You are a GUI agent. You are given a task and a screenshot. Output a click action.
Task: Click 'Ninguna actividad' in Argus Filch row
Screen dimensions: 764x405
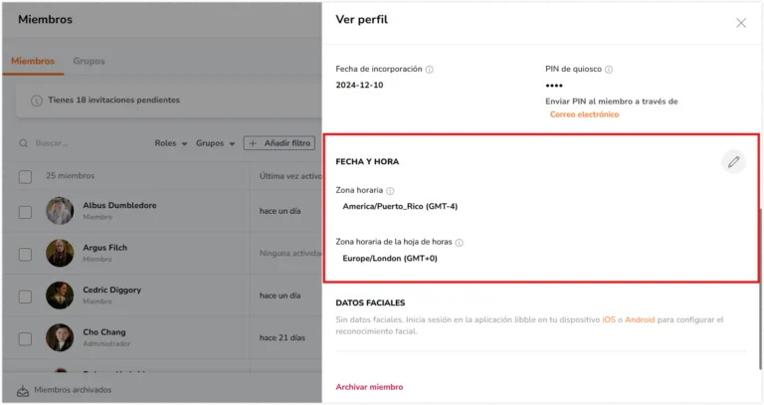pyautogui.click(x=290, y=254)
